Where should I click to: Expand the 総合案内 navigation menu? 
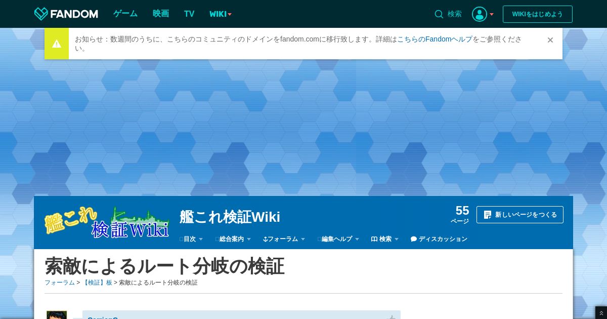[x=233, y=239]
